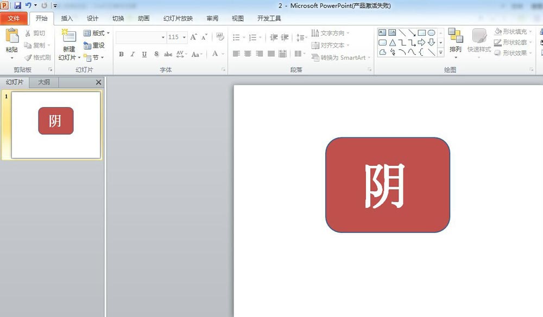This screenshot has height=317, width=543.
Task: Switch to the 插入 ribbon tab
Action: (x=67, y=18)
